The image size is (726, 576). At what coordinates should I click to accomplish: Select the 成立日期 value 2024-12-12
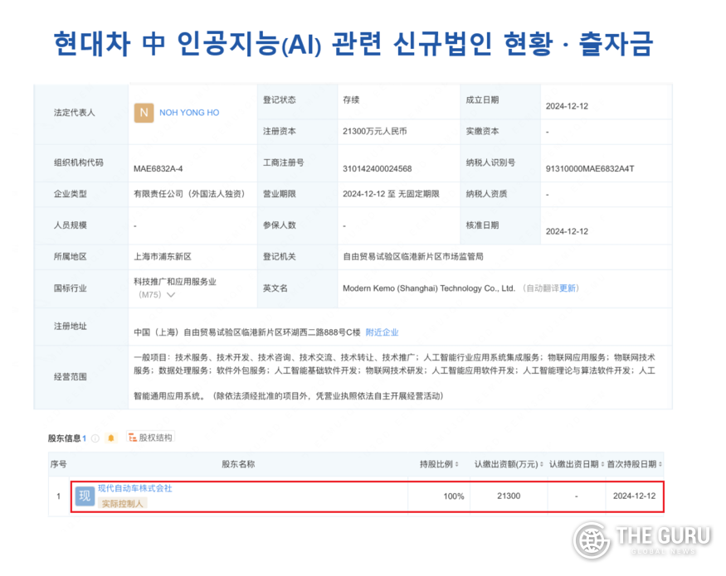click(568, 106)
